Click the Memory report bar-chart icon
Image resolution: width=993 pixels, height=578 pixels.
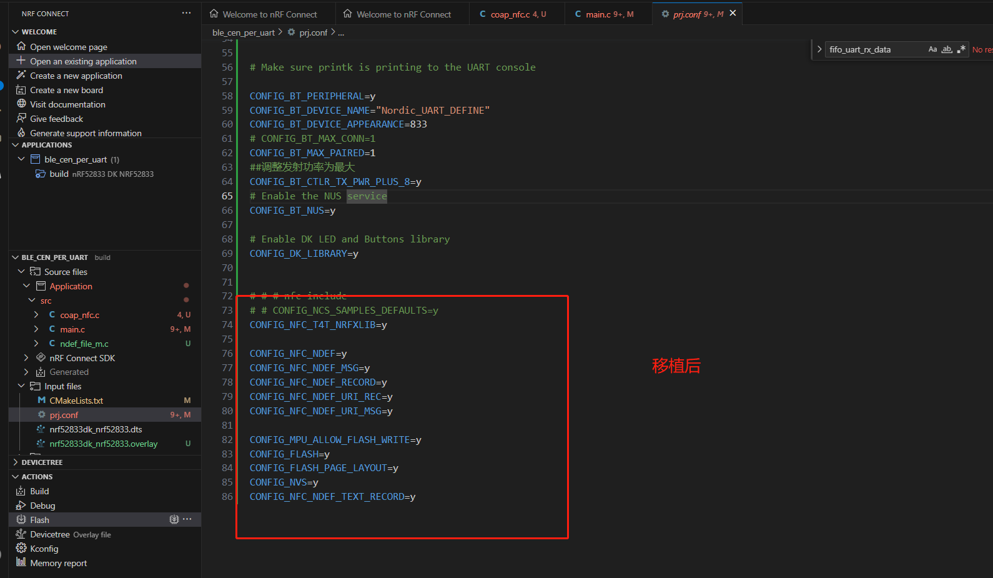(x=21, y=562)
